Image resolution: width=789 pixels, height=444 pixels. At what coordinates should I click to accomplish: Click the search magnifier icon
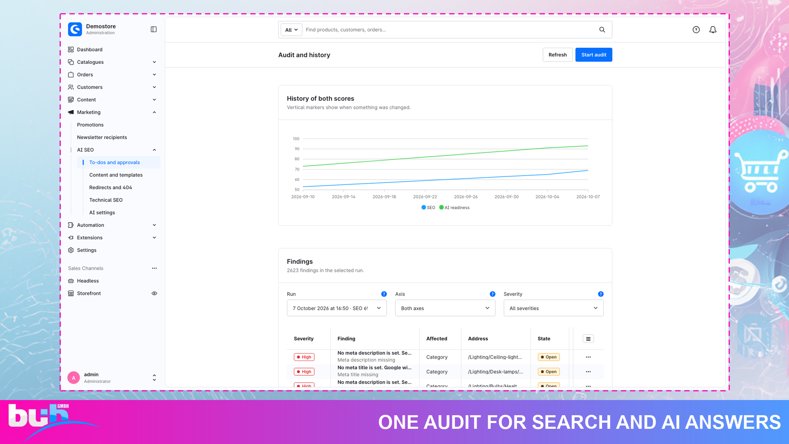click(x=602, y=30)
